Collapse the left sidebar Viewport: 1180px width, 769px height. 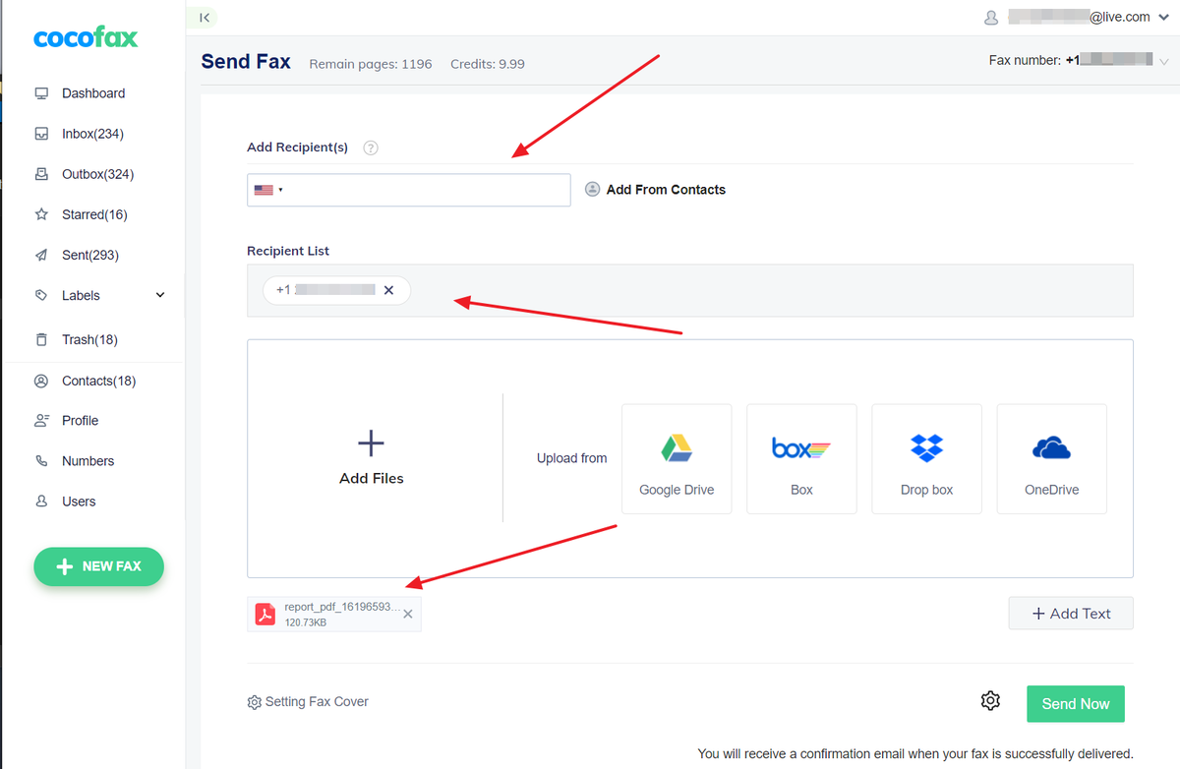tap(204, 17)
